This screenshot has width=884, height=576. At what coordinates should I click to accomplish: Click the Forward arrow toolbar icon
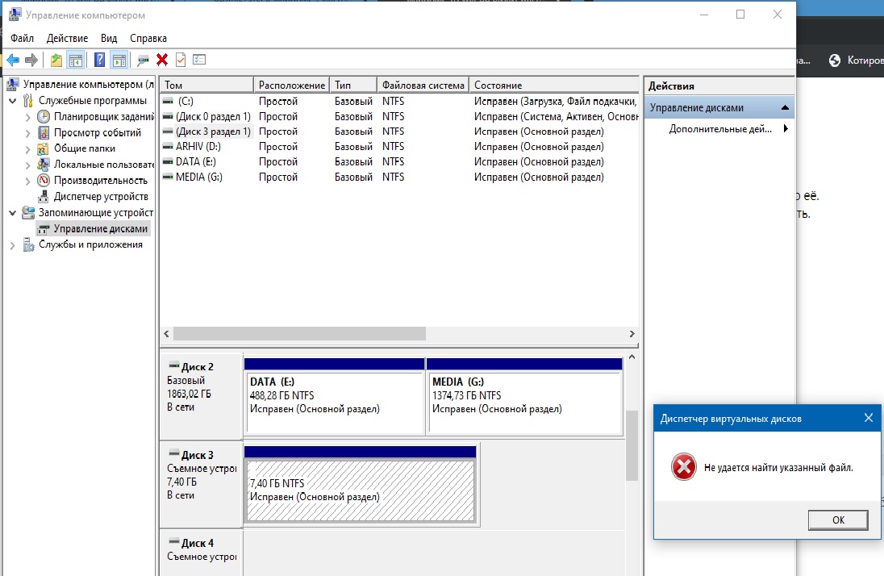coord(31,60)
